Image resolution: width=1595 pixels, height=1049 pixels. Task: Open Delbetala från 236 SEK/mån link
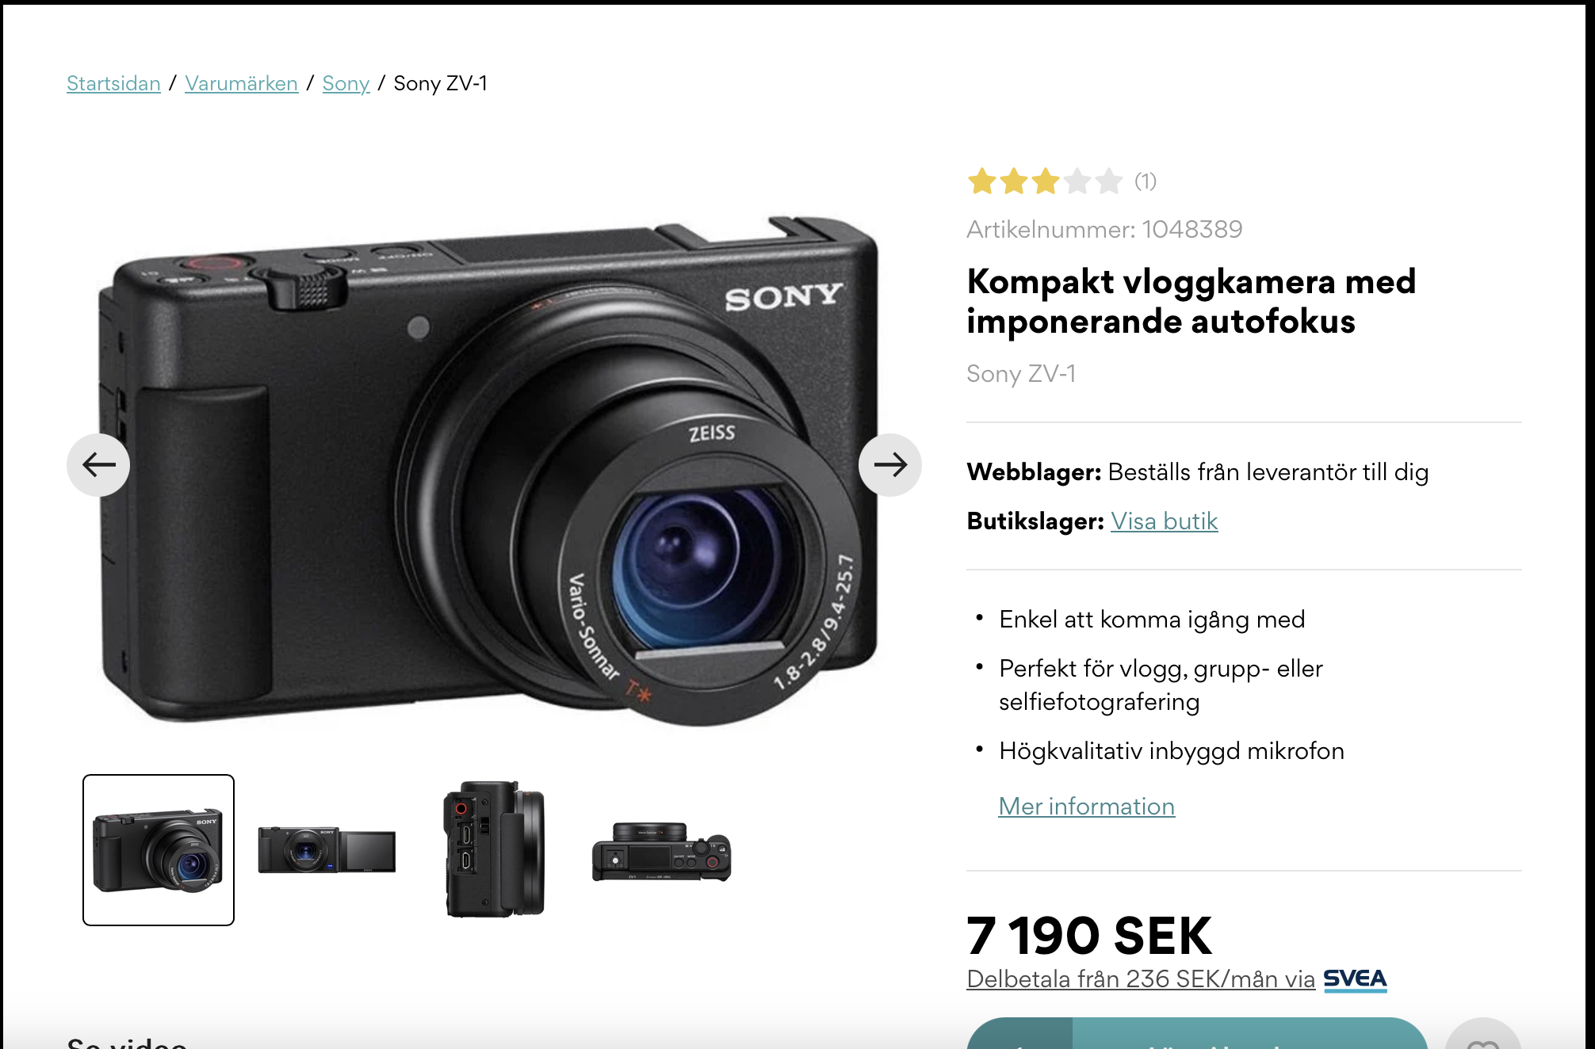coord(1141,979)
